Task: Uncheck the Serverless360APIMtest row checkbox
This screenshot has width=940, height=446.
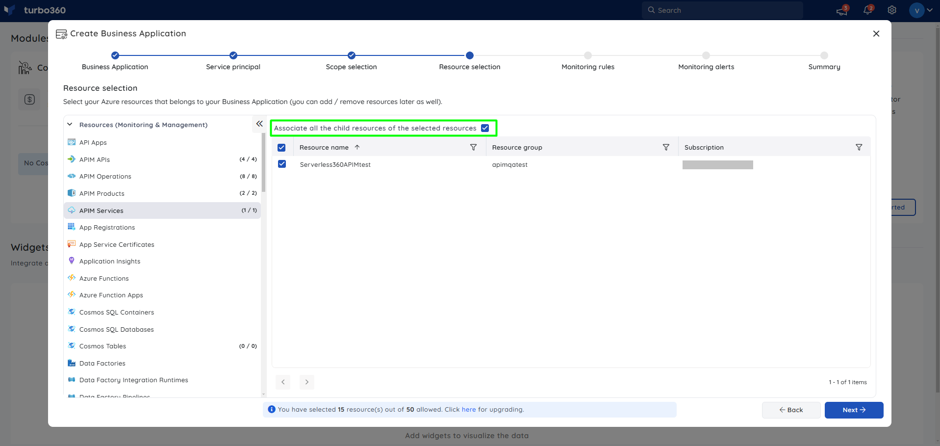Action: point(282,164)
